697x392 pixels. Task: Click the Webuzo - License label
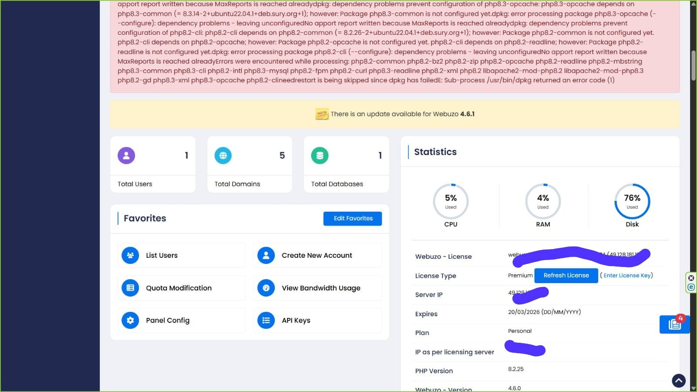[x=443, y=257]
